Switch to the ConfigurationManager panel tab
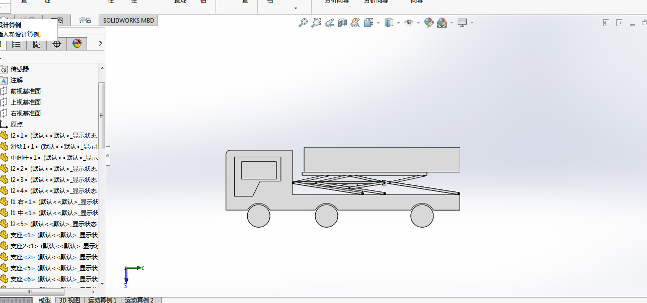Viewport: 647px width, 303px height. pyautogui.click(x=37, y=44)
